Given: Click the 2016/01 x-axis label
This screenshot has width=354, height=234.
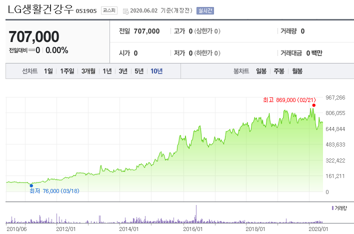Looking at the screenshot, I should [193, 229].
